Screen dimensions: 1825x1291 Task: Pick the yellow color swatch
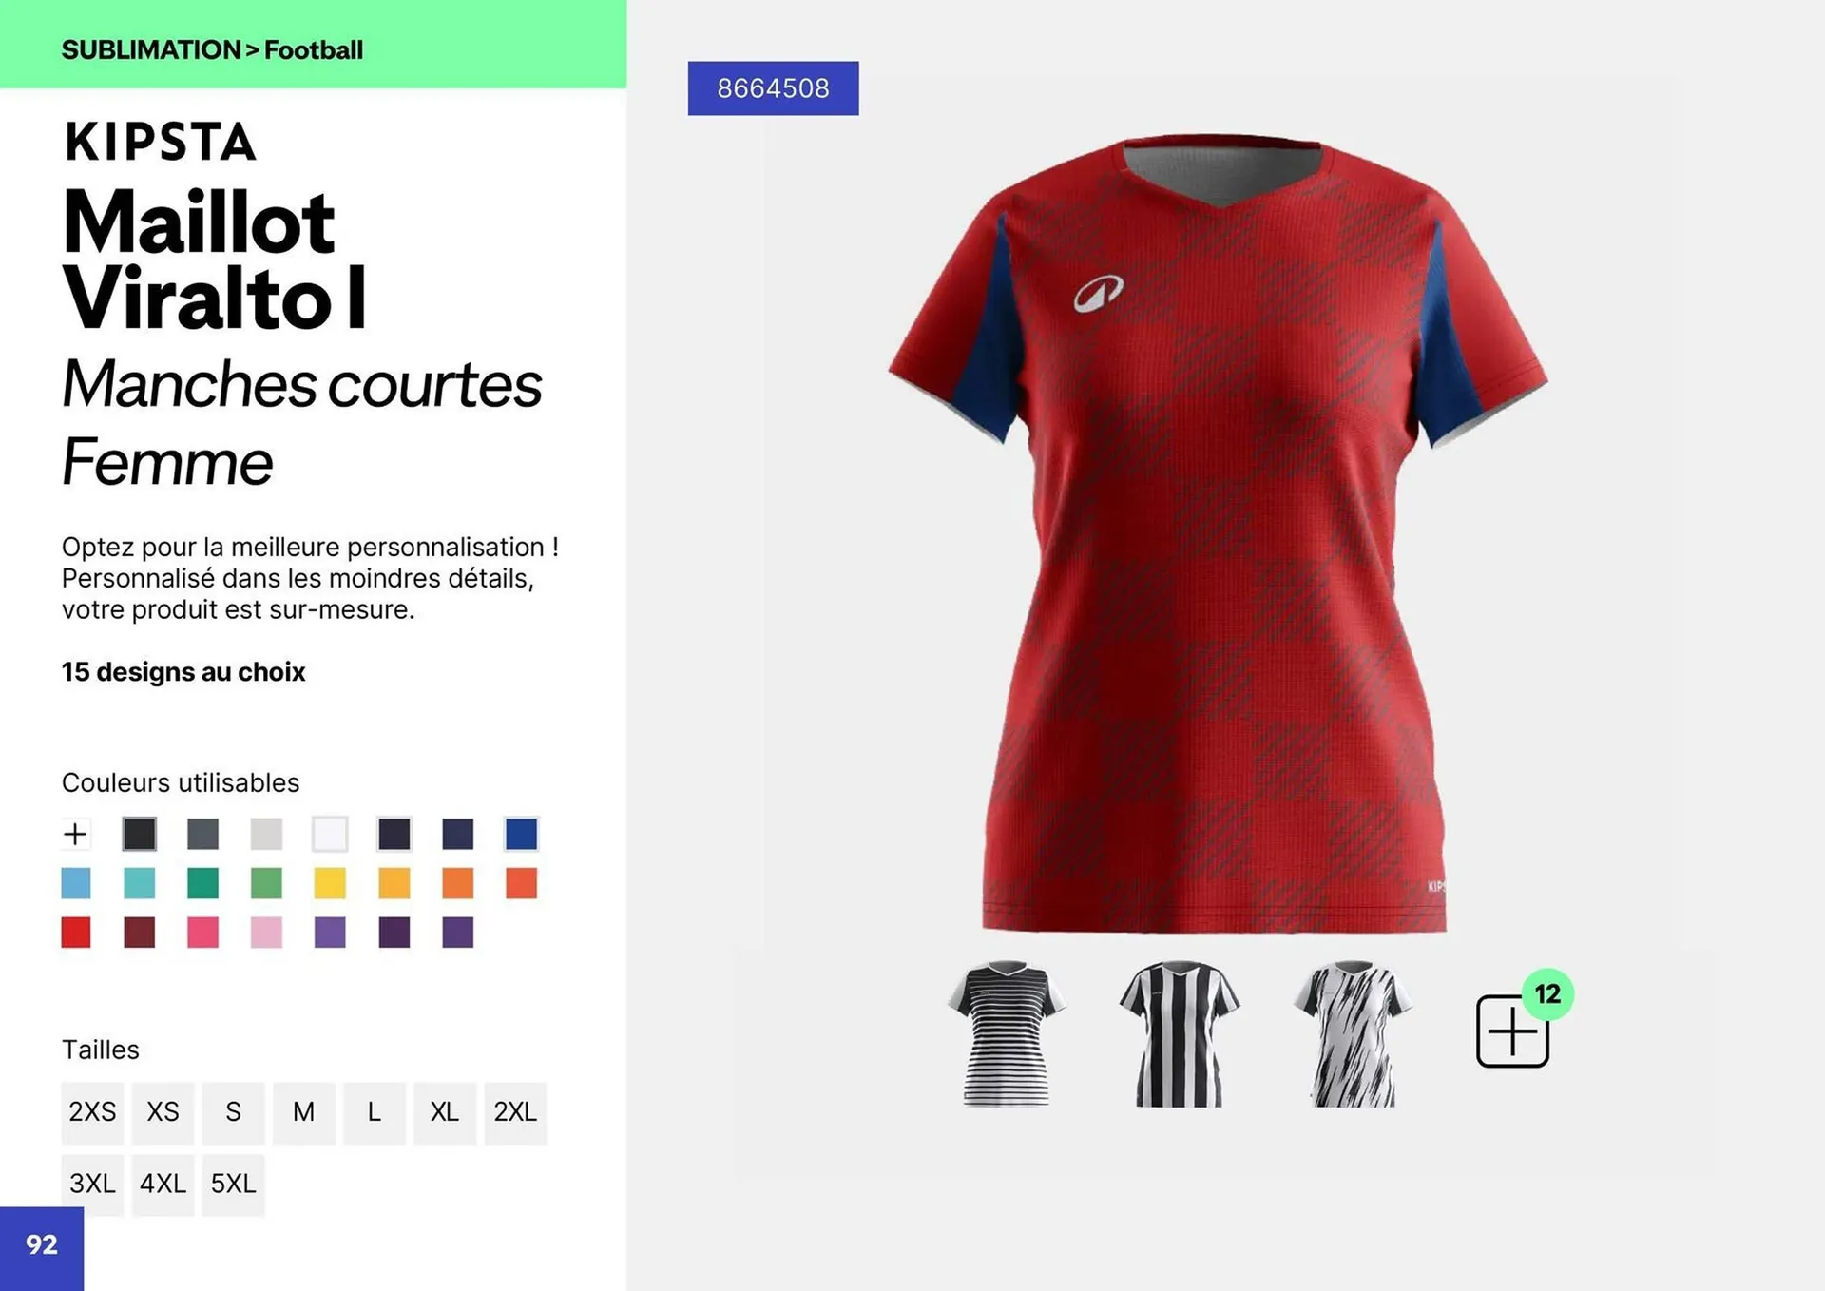pos(330,883)
